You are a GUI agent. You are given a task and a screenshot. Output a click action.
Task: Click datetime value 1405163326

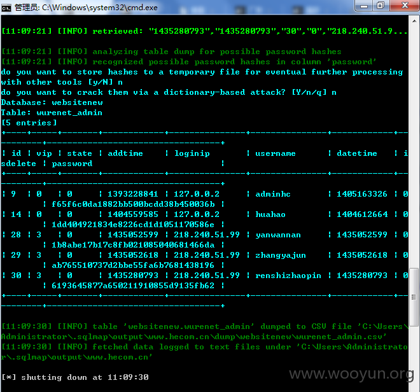click(362, 194)
